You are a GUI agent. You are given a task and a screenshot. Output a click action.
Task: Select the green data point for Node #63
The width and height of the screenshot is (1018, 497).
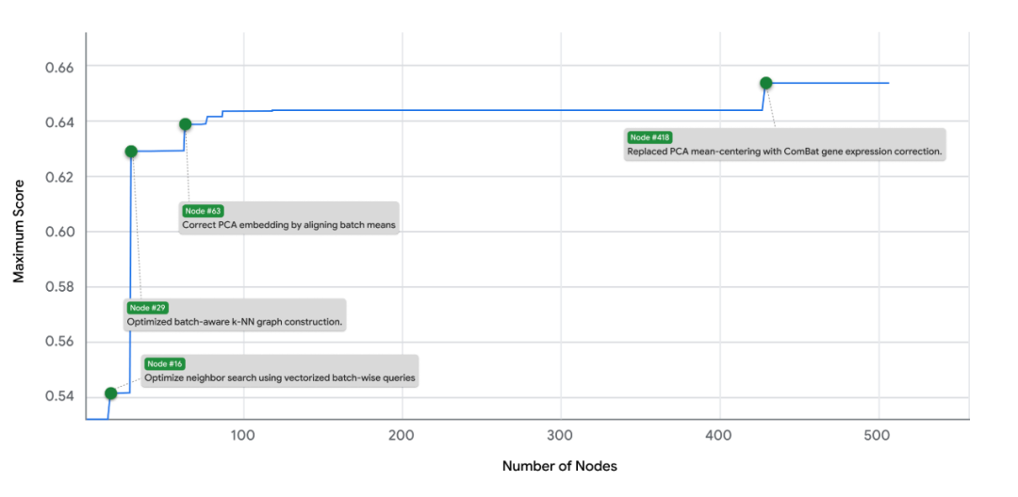[x=186, y=124]
